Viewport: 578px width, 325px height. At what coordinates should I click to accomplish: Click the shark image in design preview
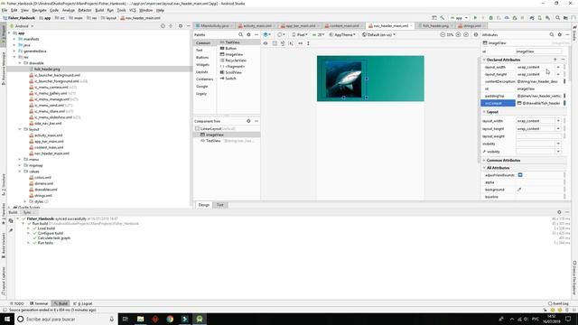tap(343, 79)
